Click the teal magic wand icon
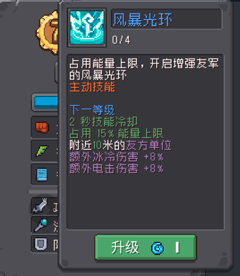Screen dimensions: 240x276 41,225
